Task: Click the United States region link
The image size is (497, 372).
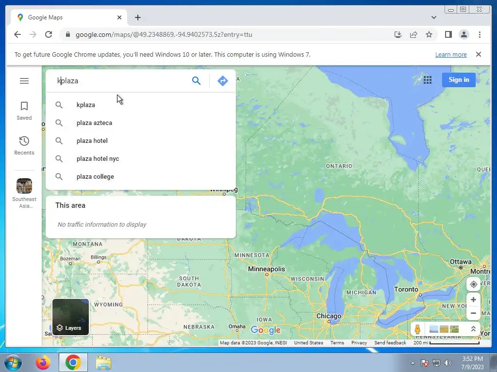Action: pyautogui.click(x=308, y=342)
